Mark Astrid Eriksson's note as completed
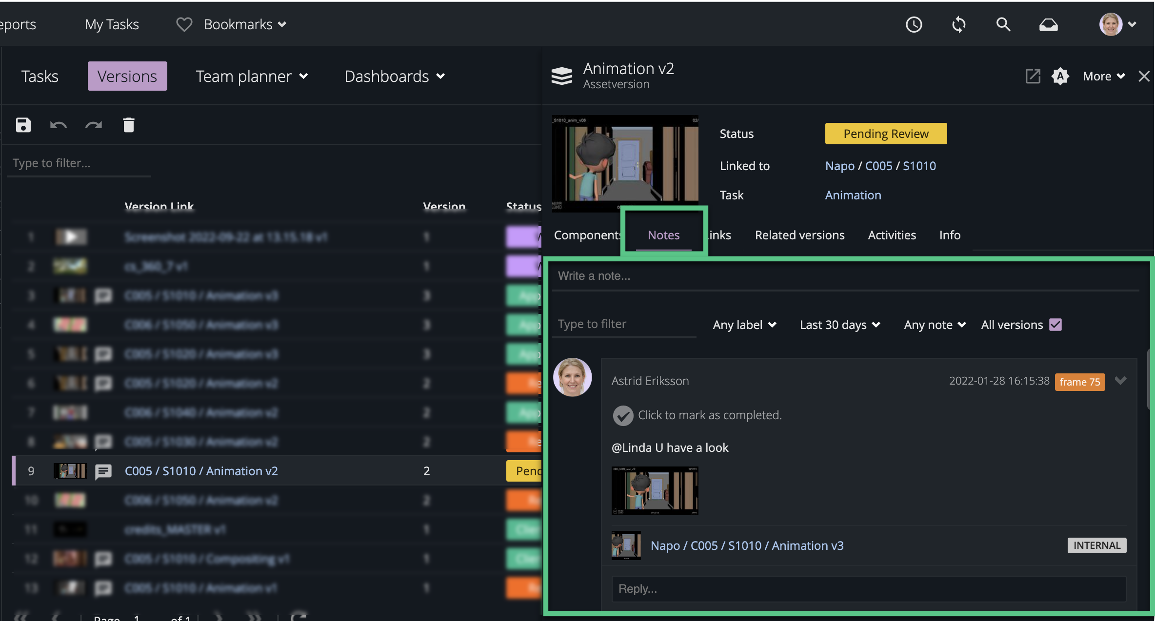The height and width of the screenshot is (621, 1155). (623, 415)
